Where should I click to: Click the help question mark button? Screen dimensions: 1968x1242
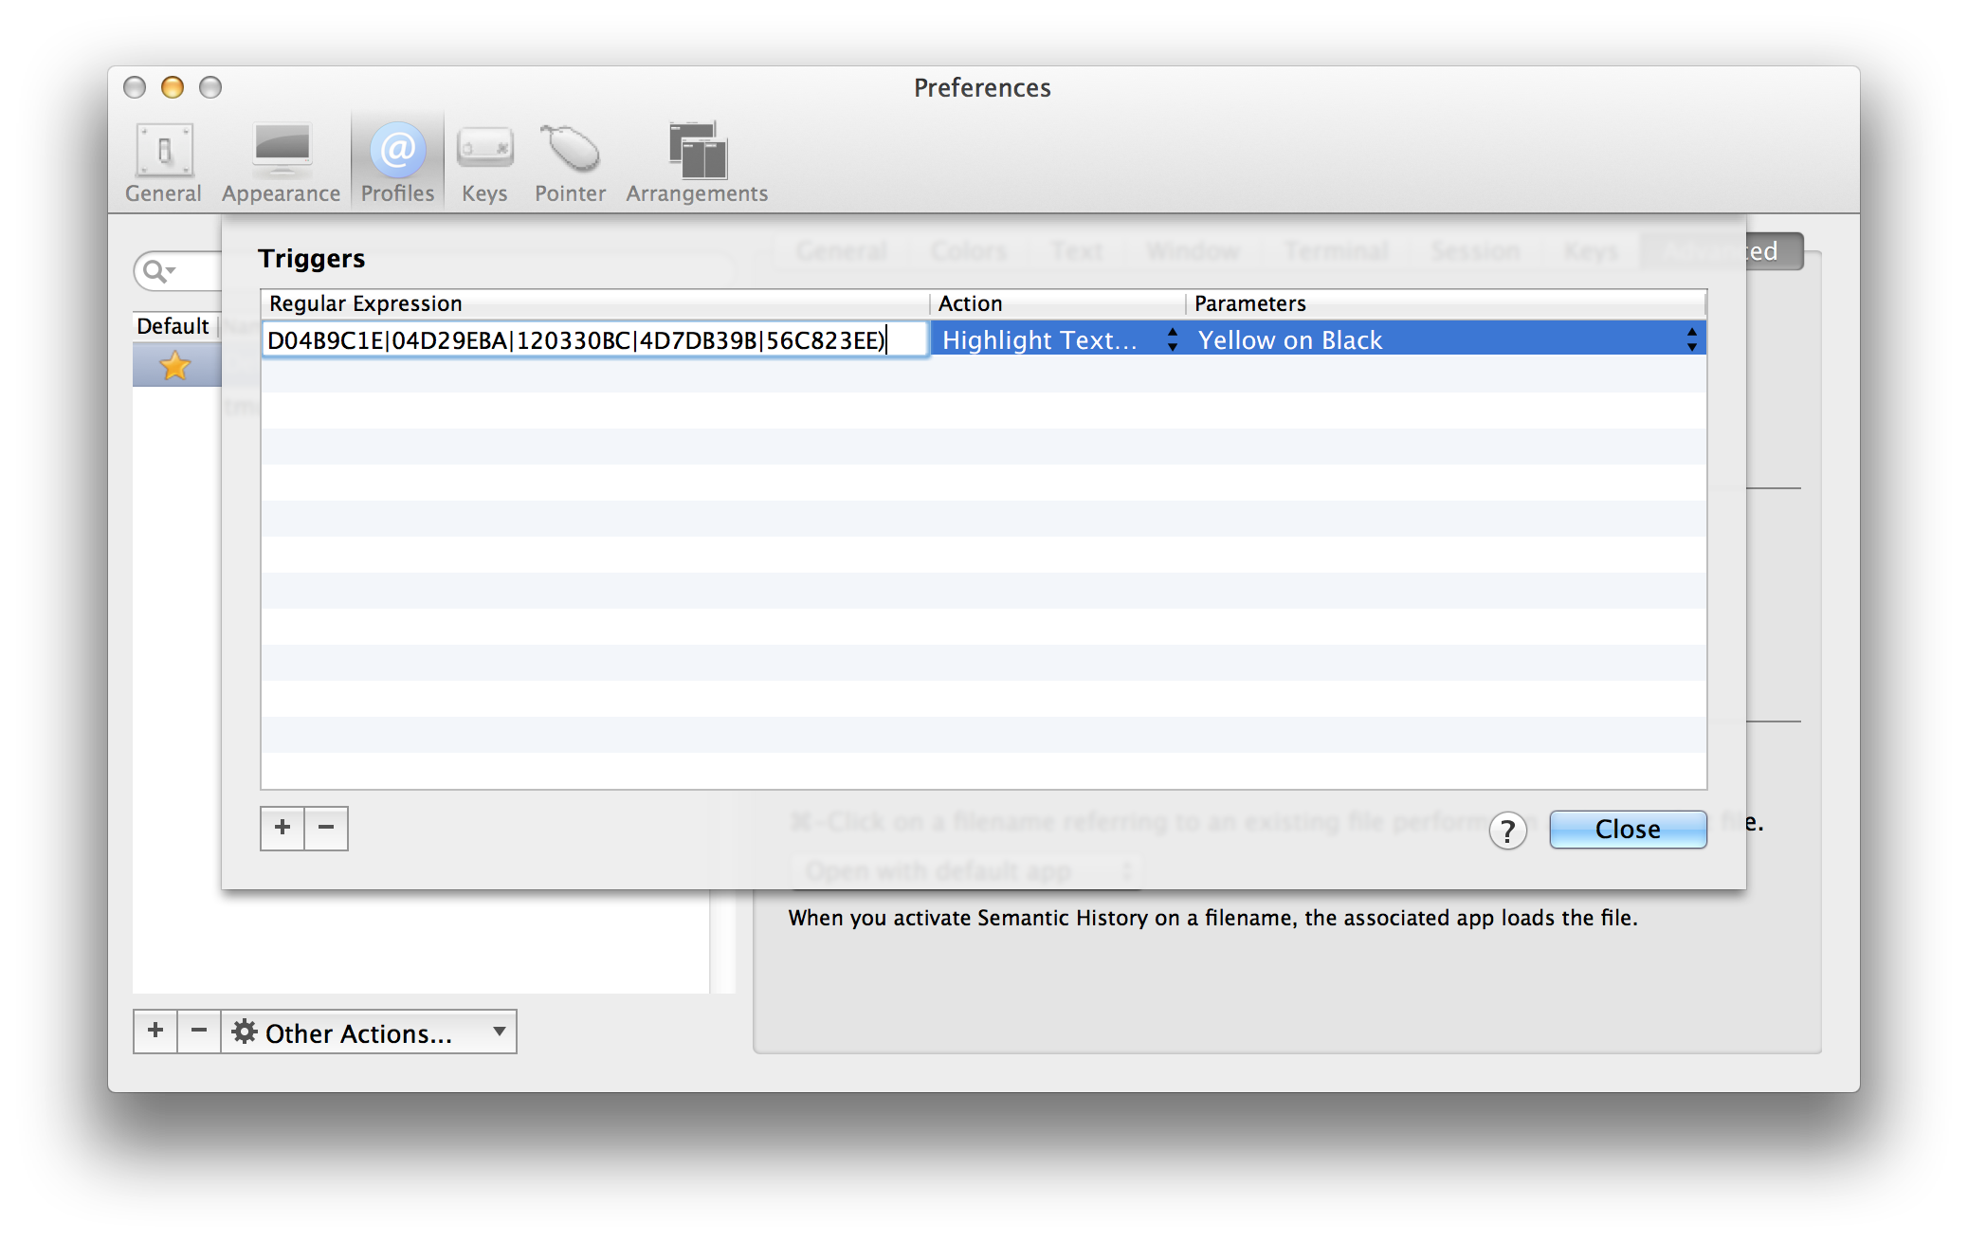pos(1506,831)
